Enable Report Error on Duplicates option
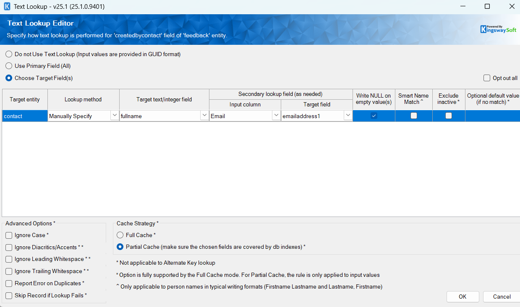Image resolution: width=520 pixels, height=307 pixels. click(x=9, y=284)
